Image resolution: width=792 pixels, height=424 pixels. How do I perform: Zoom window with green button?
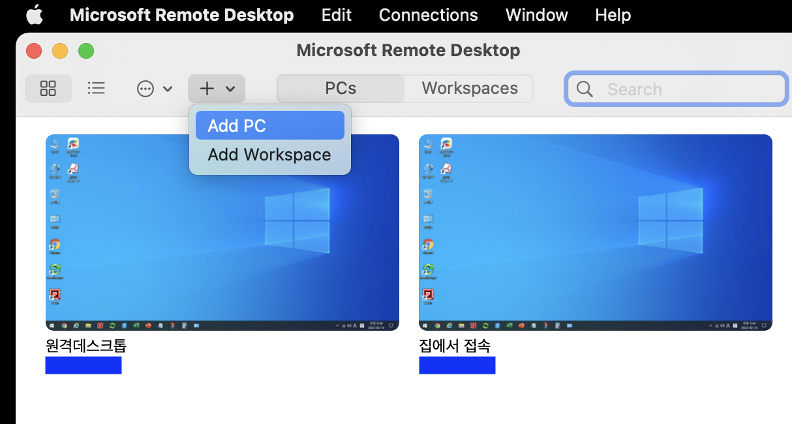[x=86, y=50]
